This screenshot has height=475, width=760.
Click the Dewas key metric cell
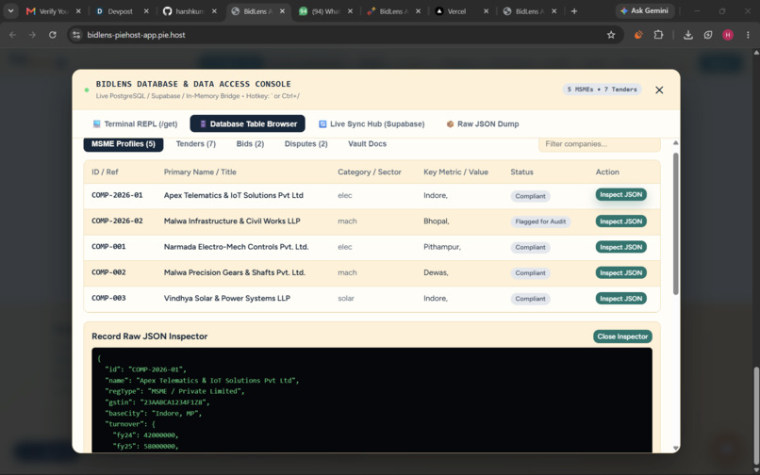(436, 273)
